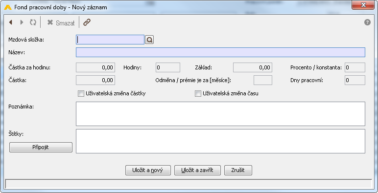Go to next record with forward arrow
The image size is (378, 193).
[x=22, y=22]
